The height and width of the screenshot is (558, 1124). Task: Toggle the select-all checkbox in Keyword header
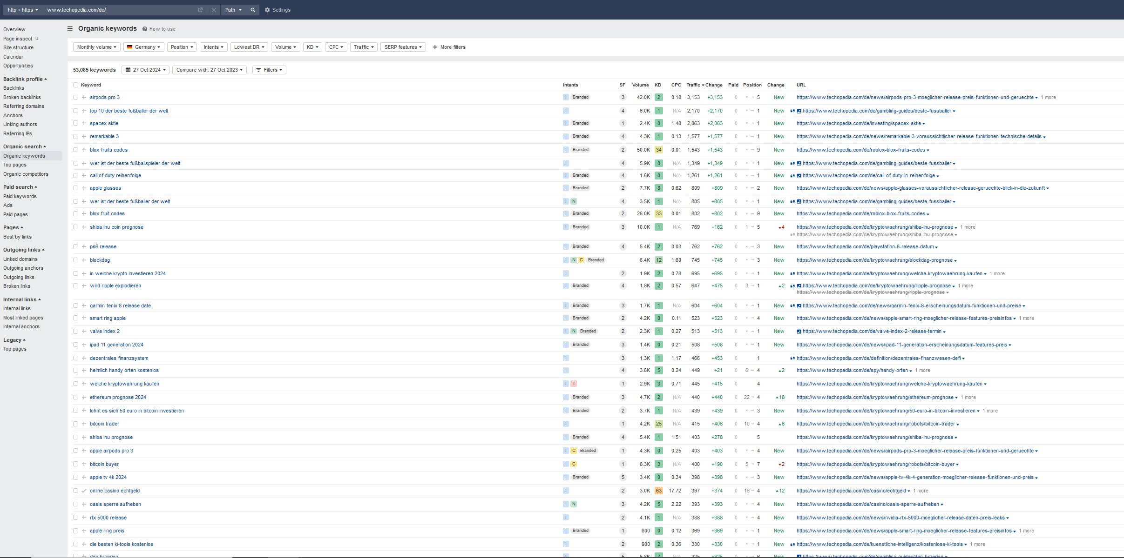click(75, 85)
